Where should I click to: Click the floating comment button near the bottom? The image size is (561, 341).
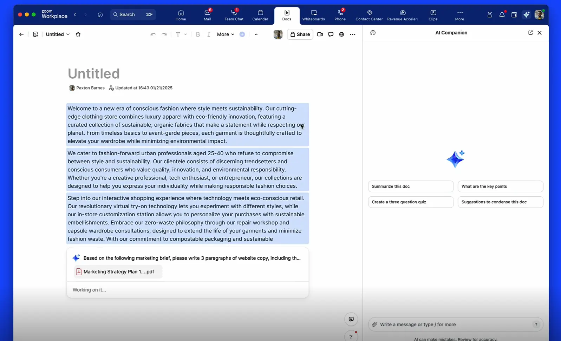351,319
